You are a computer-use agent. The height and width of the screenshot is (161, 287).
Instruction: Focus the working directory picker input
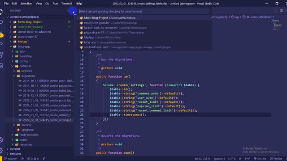pos(144,11)
